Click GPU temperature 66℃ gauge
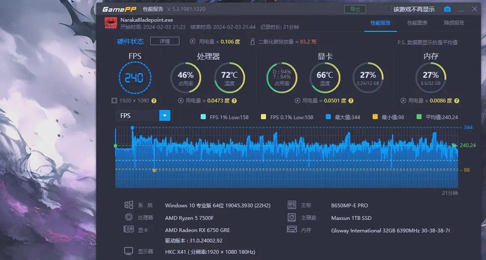The height and width of the screenshot is (260, 486). (325, 78)
